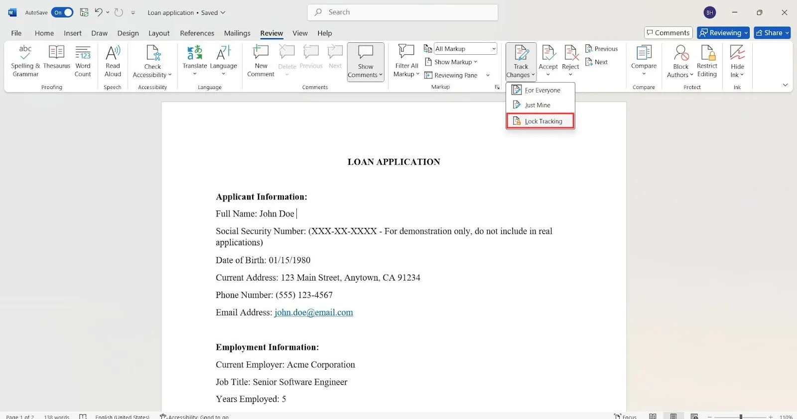Toggle the AutoSave switch
The width and height of the screenshot is (797, 419).
[62, 12]
